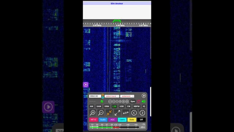Select SAM demodulation mode
This screenshot has height=132, width=234.
pyautogui.click(x=99, y=106)
